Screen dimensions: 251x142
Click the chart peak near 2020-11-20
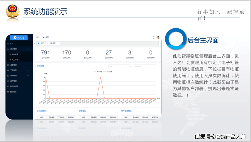click(x=101, y=77)
